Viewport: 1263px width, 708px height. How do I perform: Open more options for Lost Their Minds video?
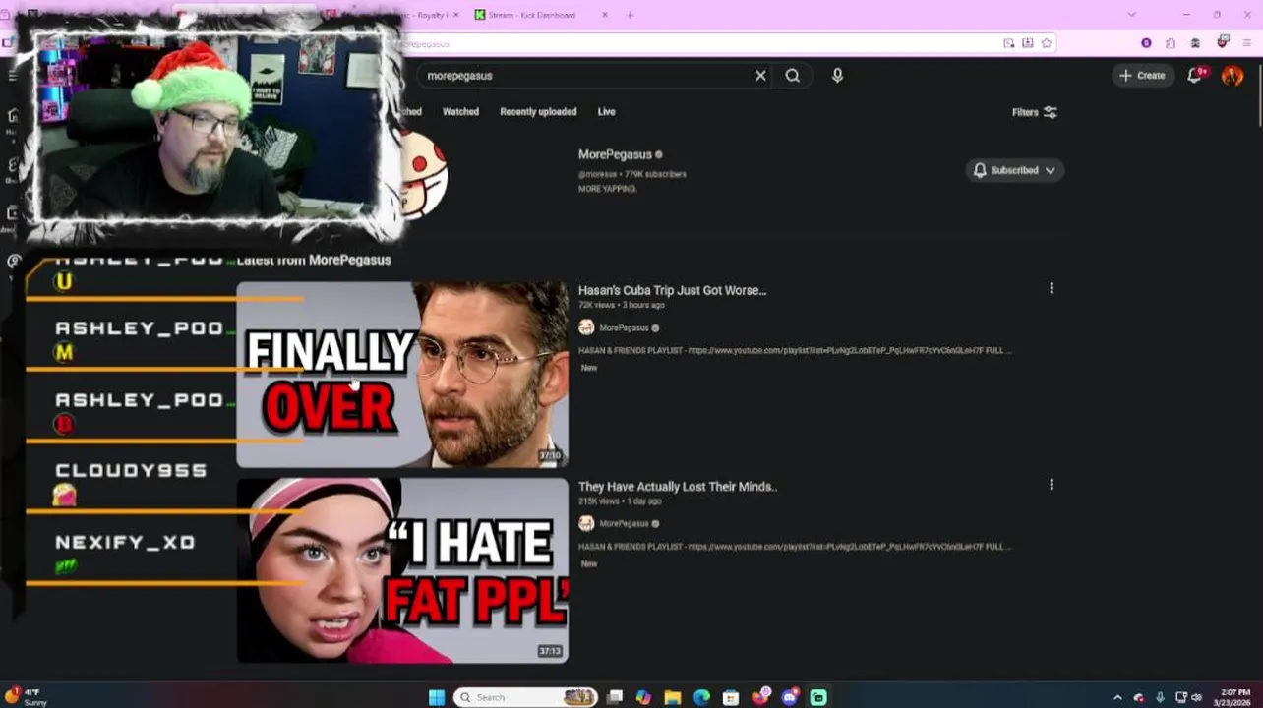[x=1052, y=485]
